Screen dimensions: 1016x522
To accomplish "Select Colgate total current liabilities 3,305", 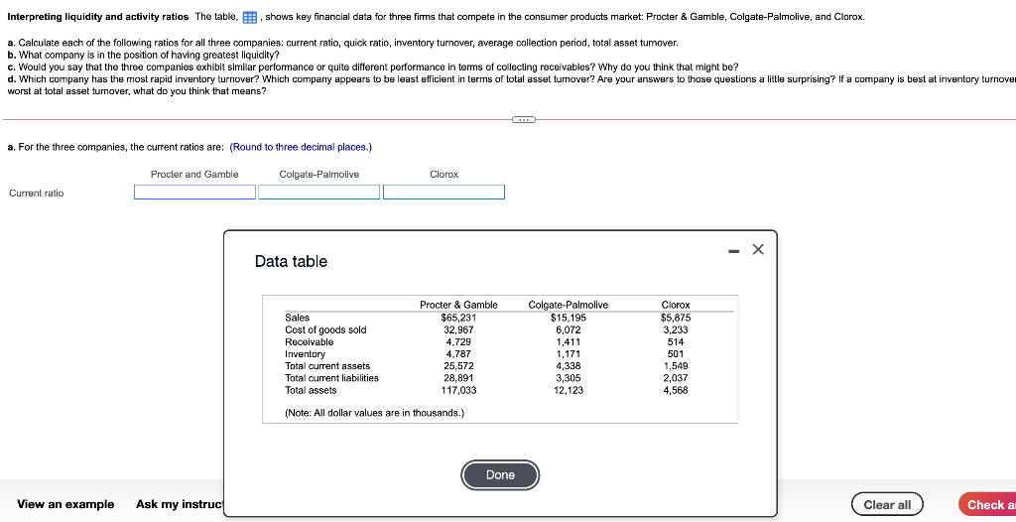I will pos(569,378).
